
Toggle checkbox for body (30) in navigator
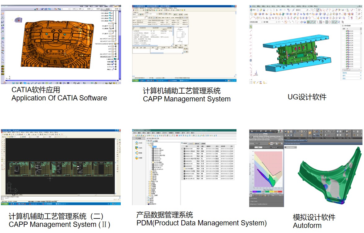(x=347, y=50)
